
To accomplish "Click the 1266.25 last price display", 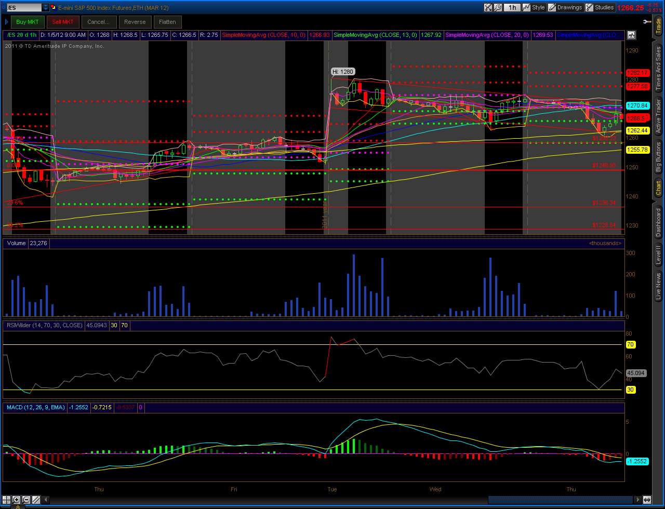I will pos(630,8).
